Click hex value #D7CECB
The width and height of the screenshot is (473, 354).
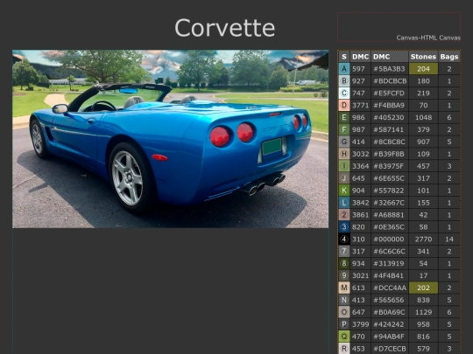(x=390, y=349)
